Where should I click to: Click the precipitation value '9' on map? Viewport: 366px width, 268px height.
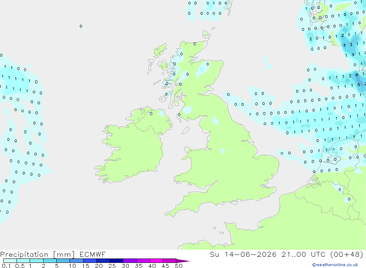point(356,75)
